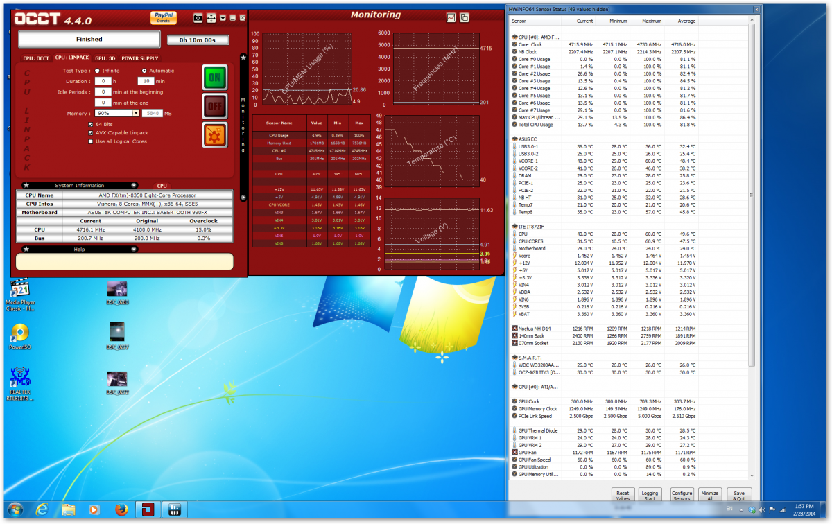Click the Duration minutes field showing 10
Viewport: 832px width, 524px height.
tap(145, 81)
